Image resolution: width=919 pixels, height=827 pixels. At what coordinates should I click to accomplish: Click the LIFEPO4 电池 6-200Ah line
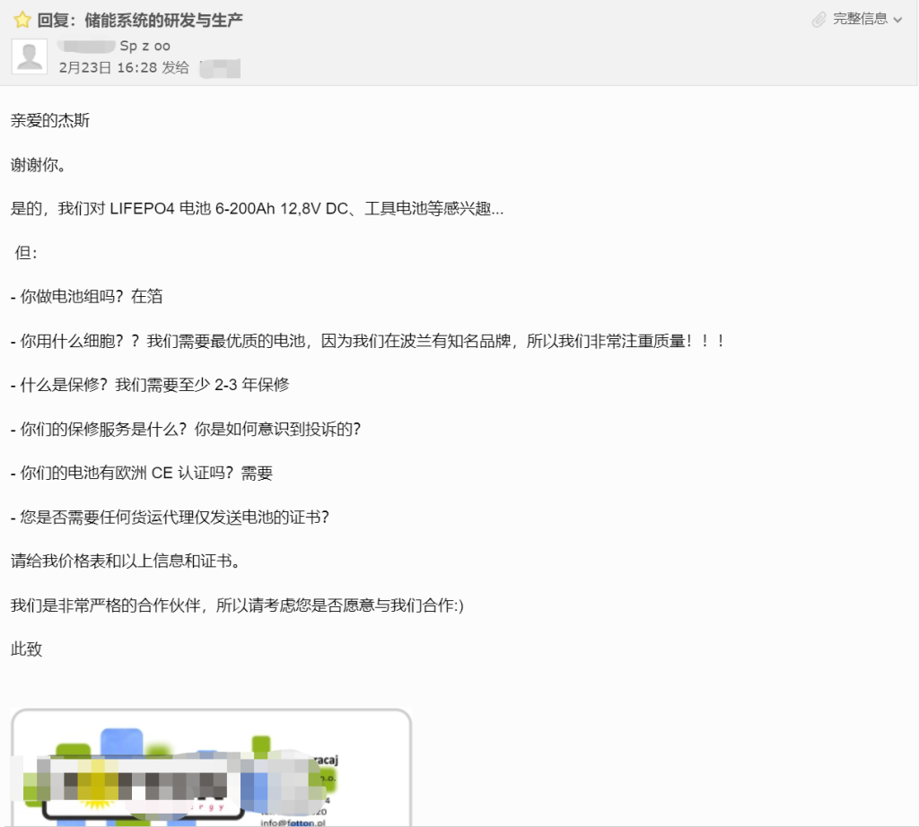click(x=258, y=208)
